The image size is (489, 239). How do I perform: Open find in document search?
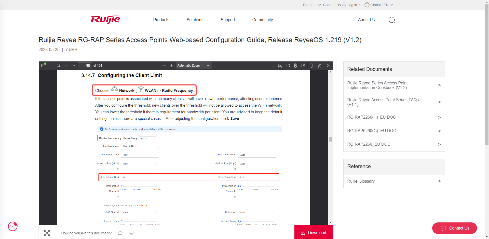[x=58, y=66]
